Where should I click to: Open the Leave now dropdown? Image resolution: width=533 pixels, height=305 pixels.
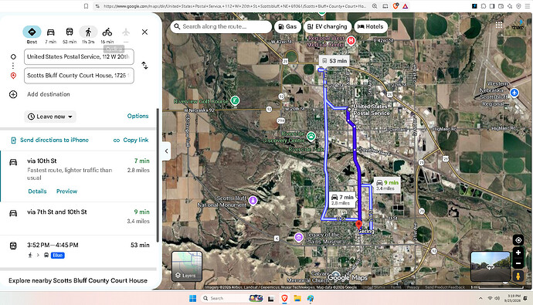[50, 117]
